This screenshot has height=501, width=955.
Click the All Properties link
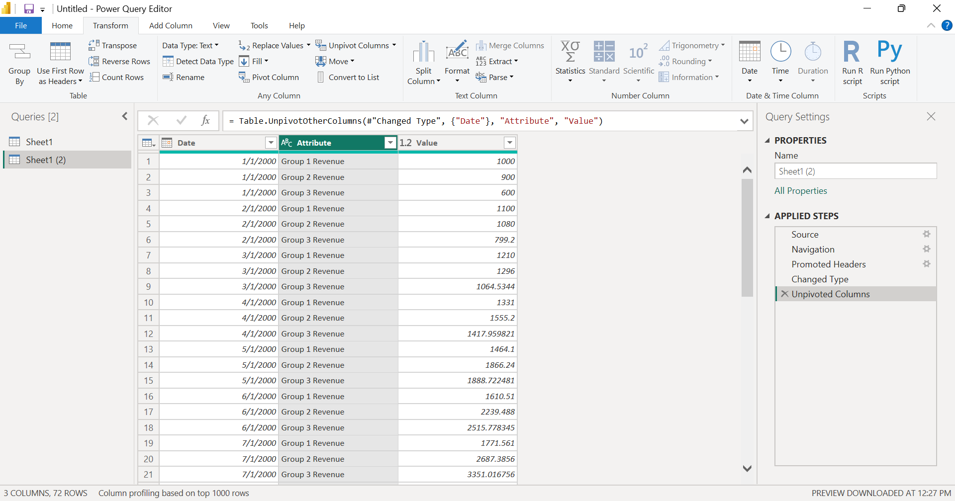tap(800, 191)
